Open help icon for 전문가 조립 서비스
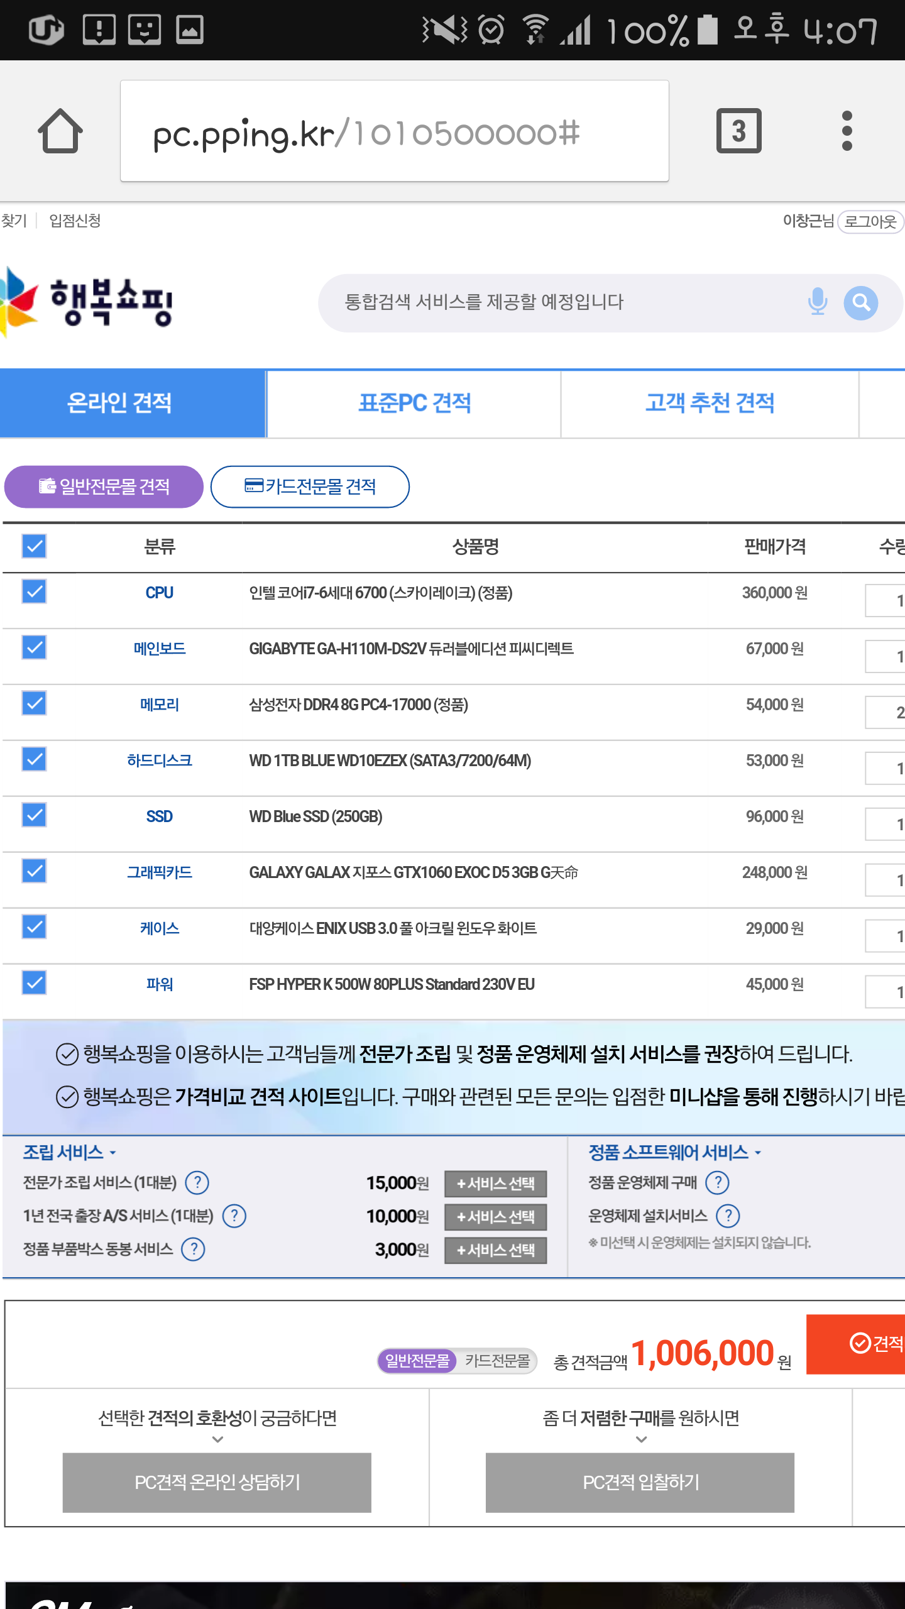The width and height of the screenshot is (905, 1609). point(197,1183)
